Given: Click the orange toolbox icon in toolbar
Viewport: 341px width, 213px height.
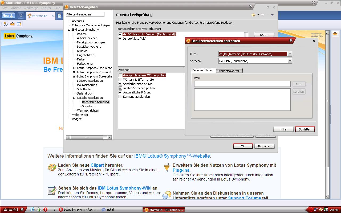Looking at the screenshot, I should [x=12, y=24].
